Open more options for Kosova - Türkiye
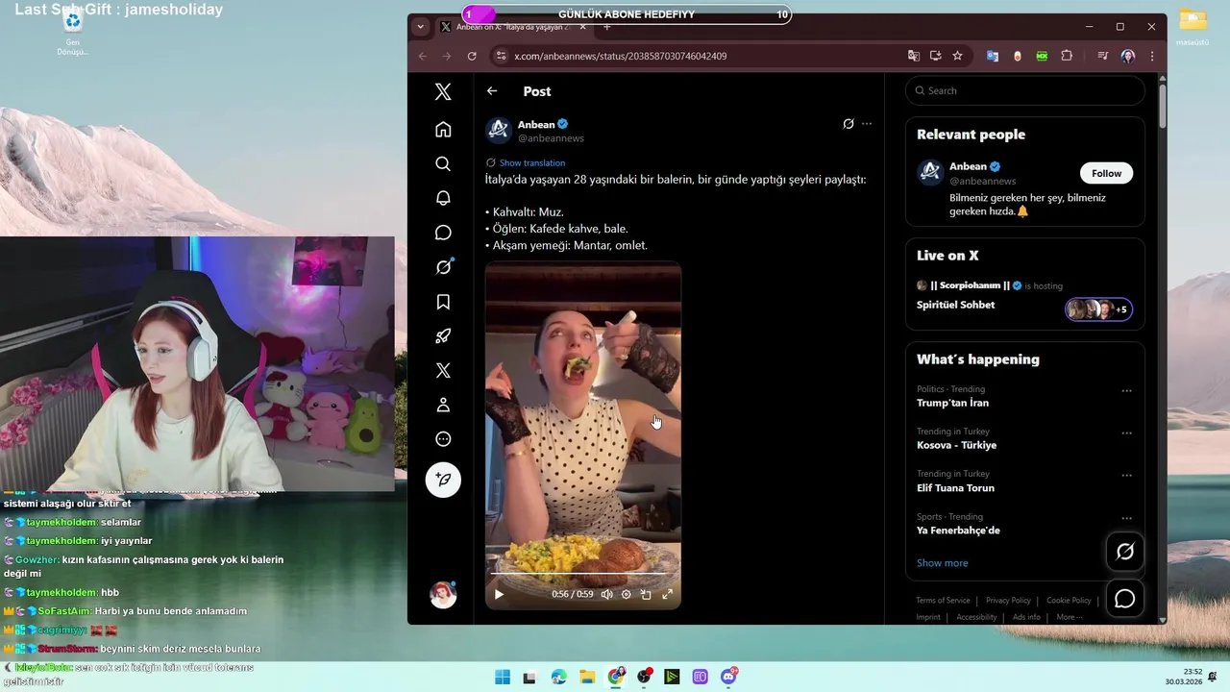The width and height of the screenshot is (1230, 692). point(1126,433)
